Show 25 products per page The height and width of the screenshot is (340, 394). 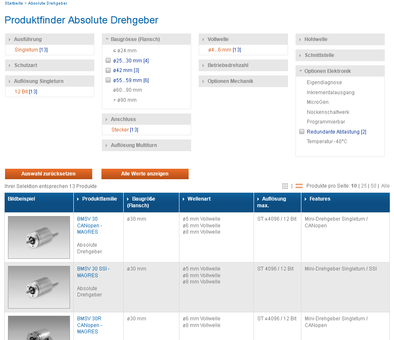(364, 186)
